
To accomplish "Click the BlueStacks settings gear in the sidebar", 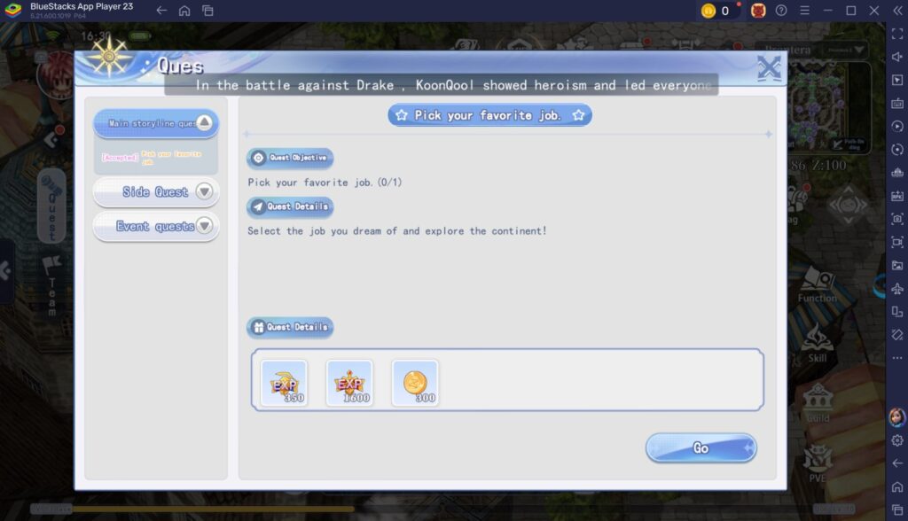I will click(x=896, y=439).
